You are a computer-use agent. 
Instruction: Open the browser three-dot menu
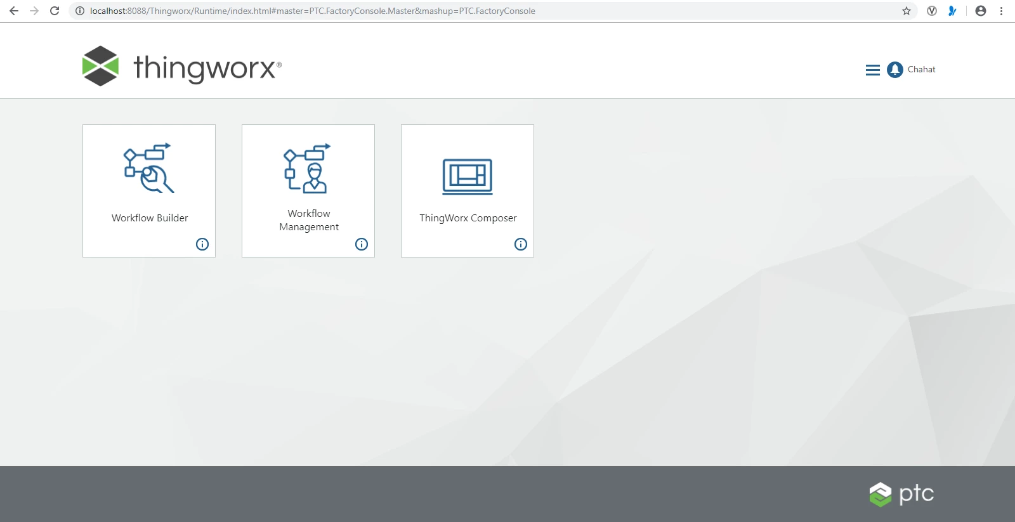tap(1001, 11)
